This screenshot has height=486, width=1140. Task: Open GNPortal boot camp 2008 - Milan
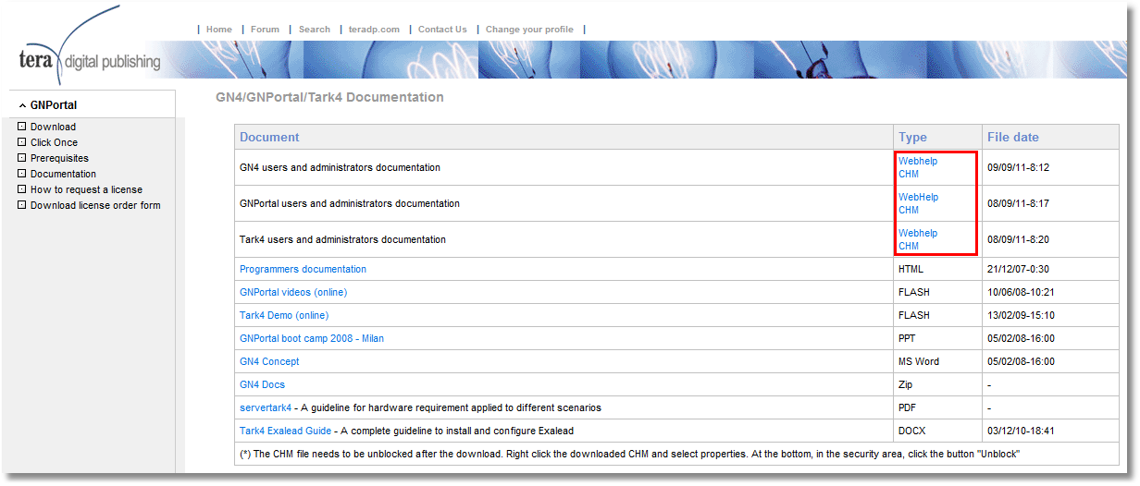[x=312, y=338]
